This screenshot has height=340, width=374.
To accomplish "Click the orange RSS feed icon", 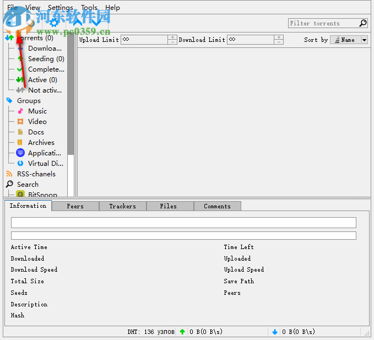I will (x=9, y=174).
